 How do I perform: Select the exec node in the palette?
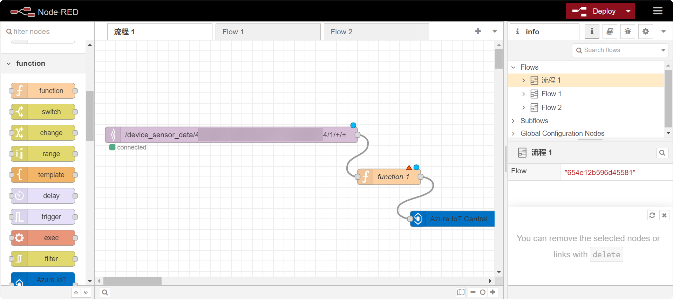click(x=43, y=238)
